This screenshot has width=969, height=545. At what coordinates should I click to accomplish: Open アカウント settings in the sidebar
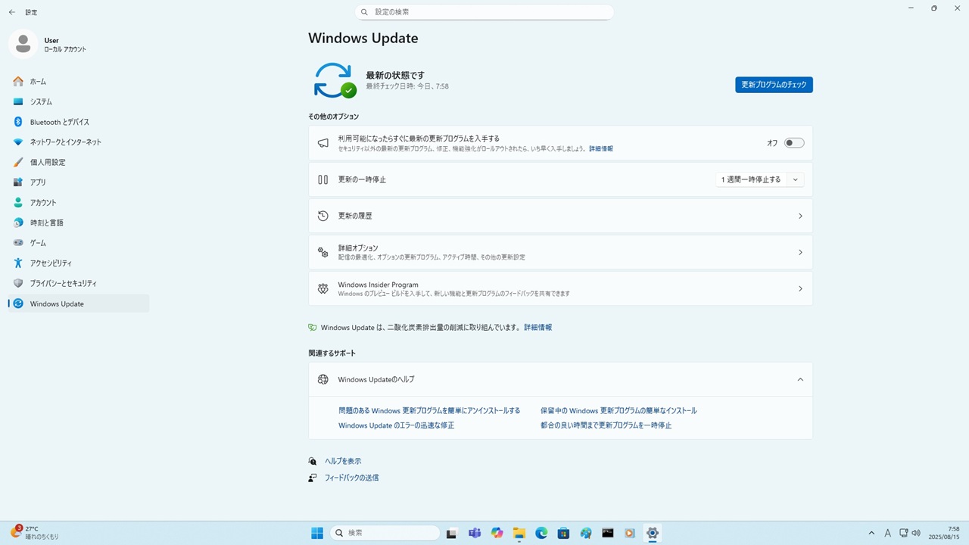coord(79,203)
